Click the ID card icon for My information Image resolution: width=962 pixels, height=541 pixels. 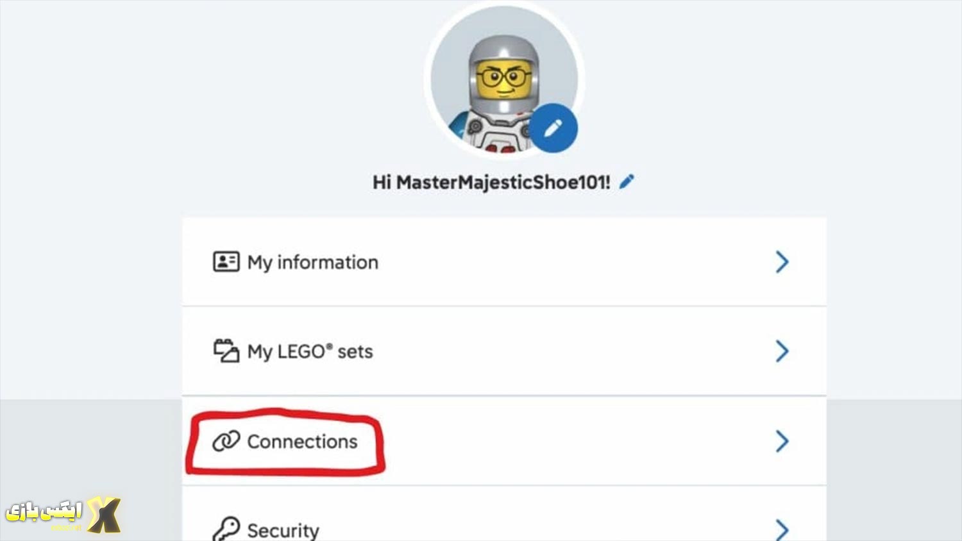tap(226, 262)
